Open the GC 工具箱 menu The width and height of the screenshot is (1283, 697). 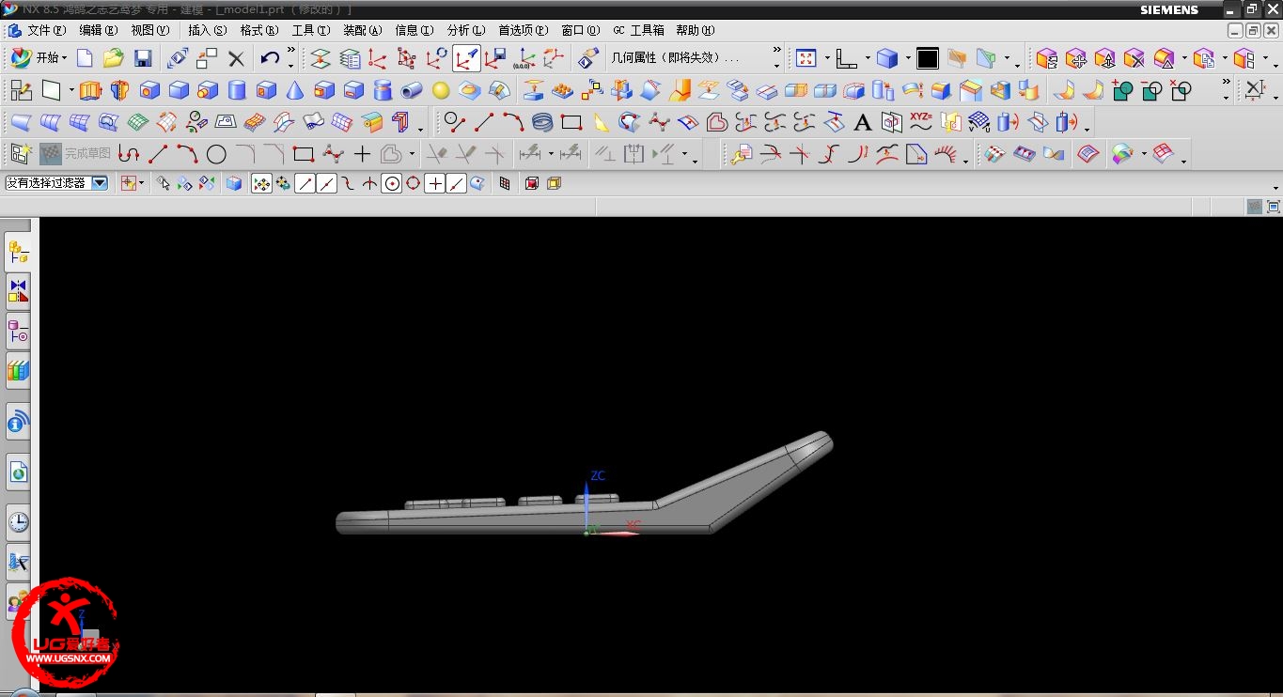click(x=637, y=30)
